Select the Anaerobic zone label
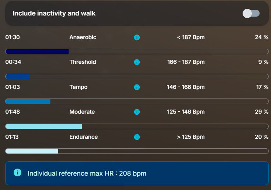Viewport: 271px width, 190px height. coord(83,37)
